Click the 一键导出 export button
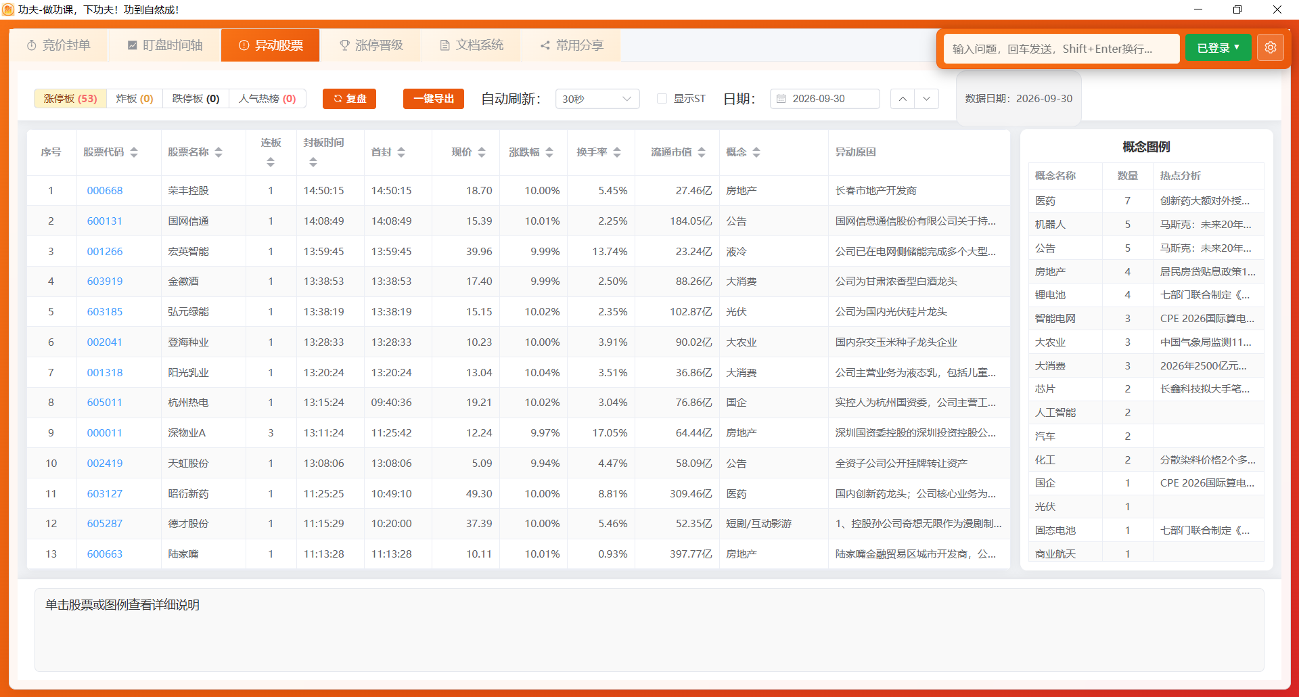Screen dimensions: 1299x697 [x=434, y=99]
